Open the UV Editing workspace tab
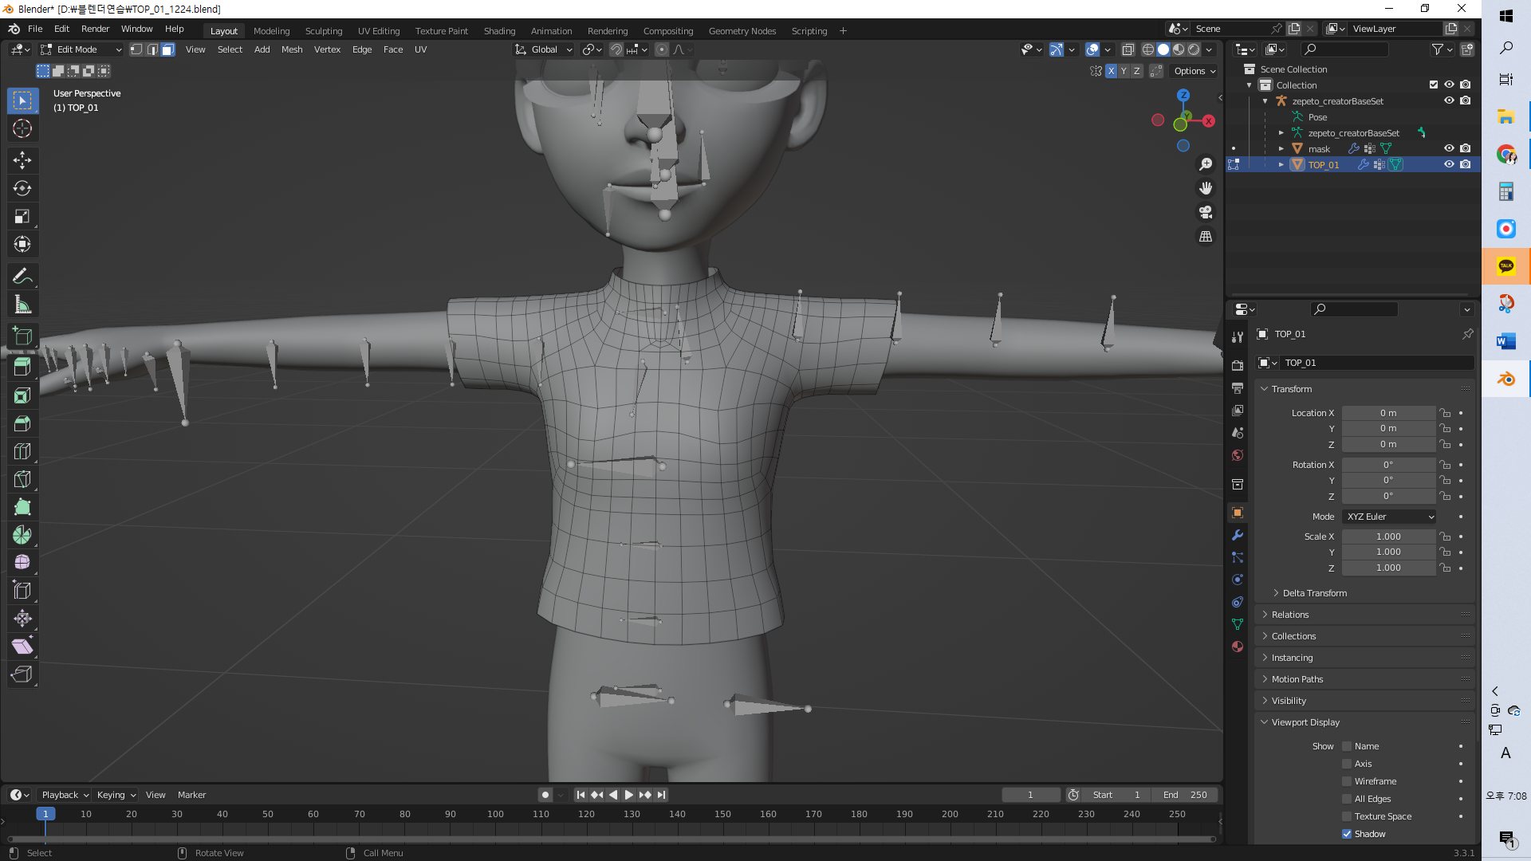1531x861 pixels. (379, 31)
